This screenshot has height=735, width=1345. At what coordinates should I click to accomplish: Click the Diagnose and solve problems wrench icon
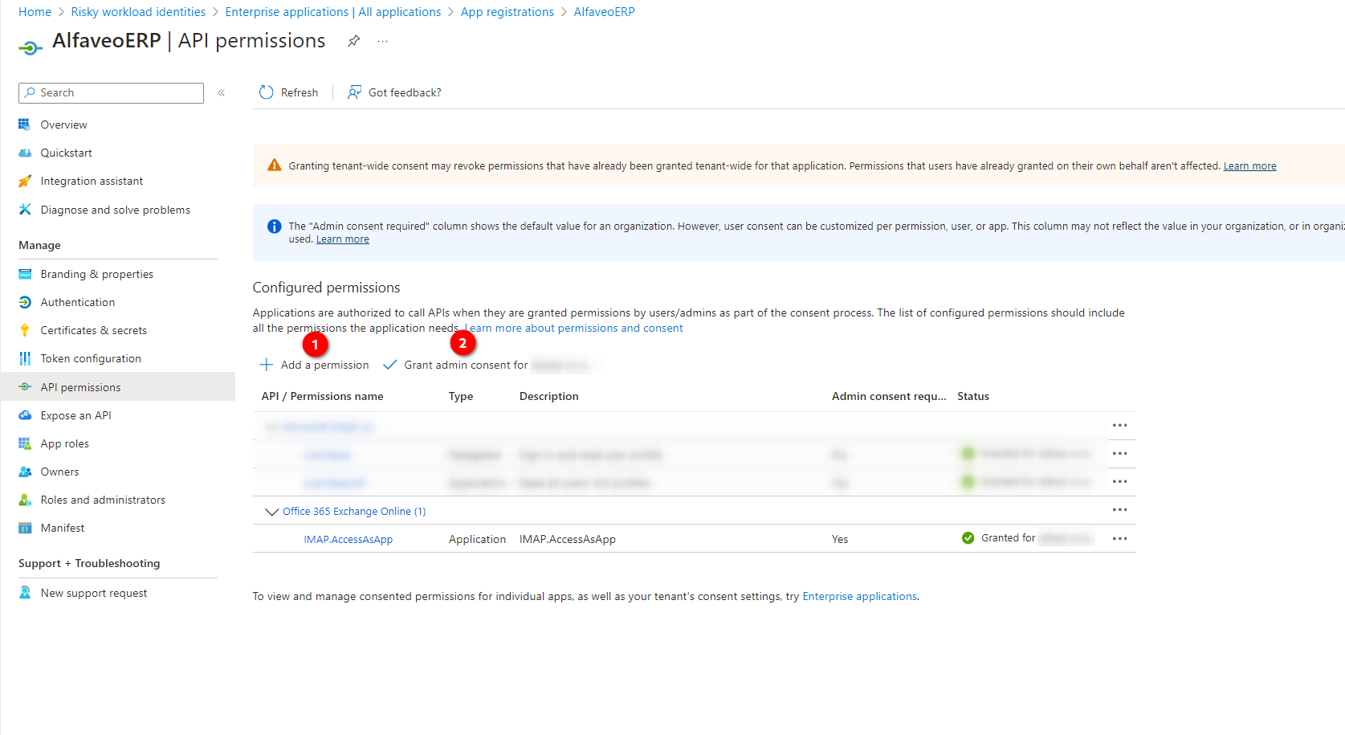pyautogui.click(x=25, y=210)
